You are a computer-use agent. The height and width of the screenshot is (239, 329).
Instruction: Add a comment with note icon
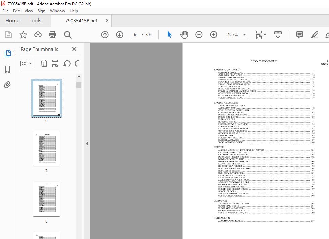(x=300, y=35)
